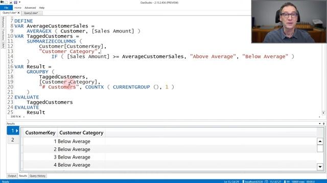This screenshot has width=327, height=183.
Task: Click SUMMARIZECOLUMNS function on line 11
Action: [x=51, y=41]
